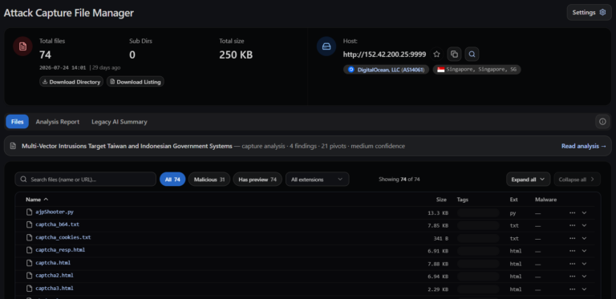Click file icon of captcha.html
This screenshot has width=616, height=299.
pos(29,263)
